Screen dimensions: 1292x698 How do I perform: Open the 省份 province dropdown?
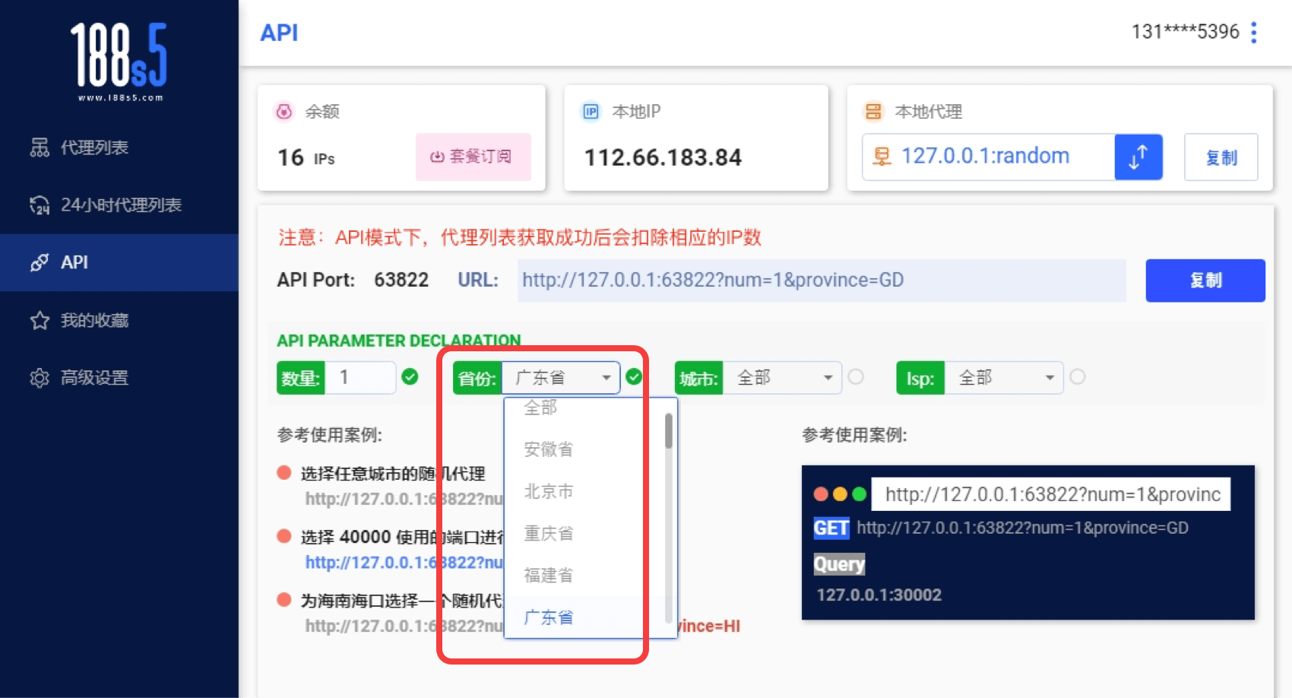point(561,378)
